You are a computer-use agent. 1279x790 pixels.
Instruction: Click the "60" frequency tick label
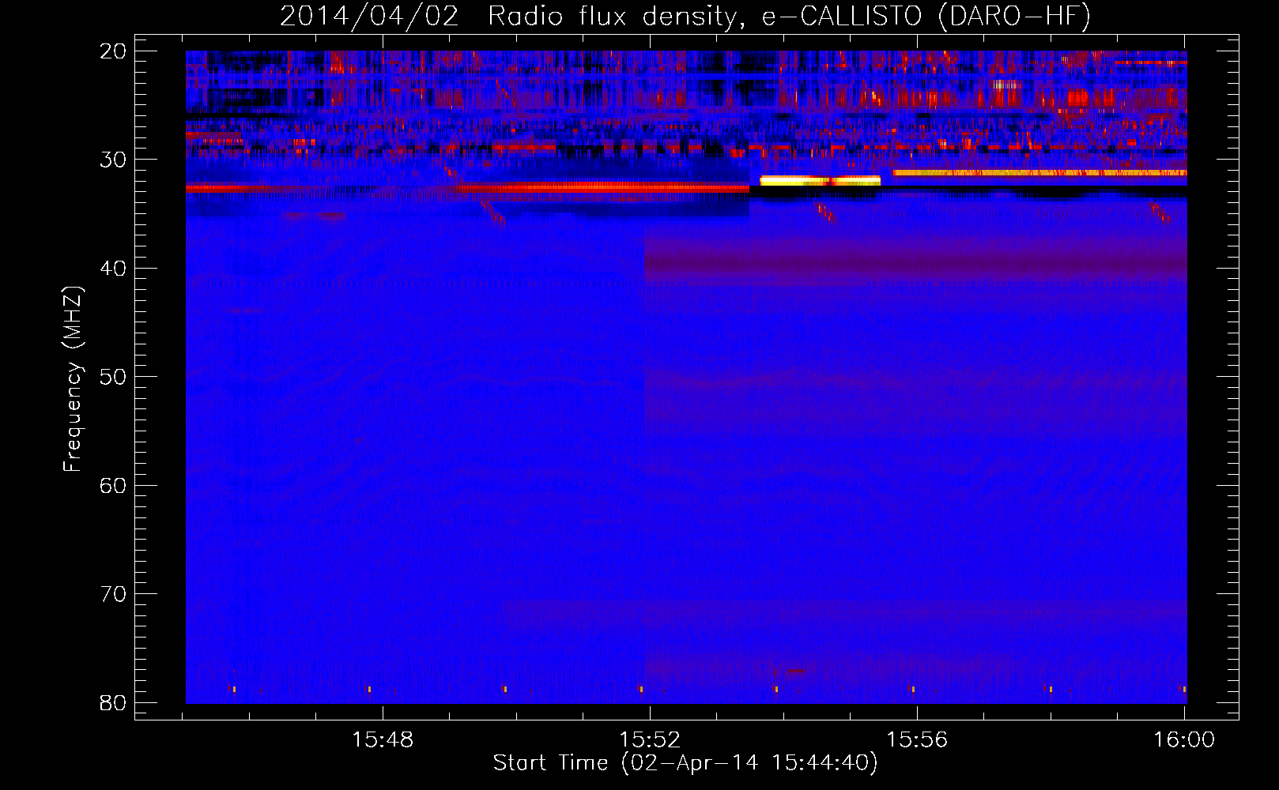(113, 485)
